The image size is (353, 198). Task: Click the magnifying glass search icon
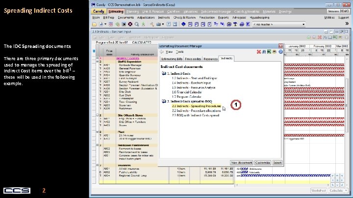click(x=137, y=24)
